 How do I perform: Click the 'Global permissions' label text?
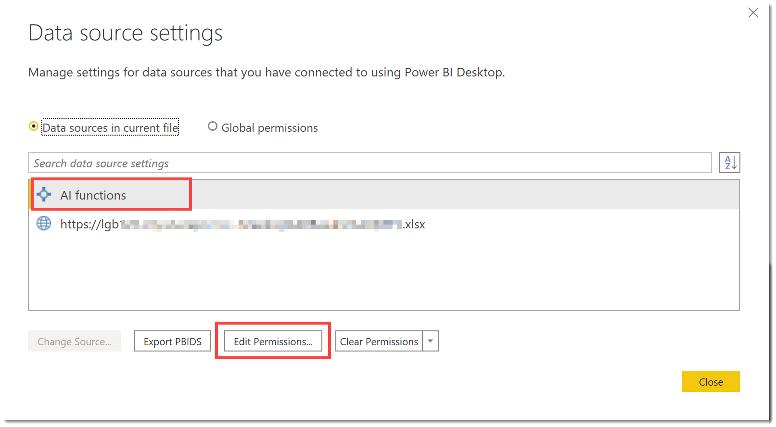[269, 128]
